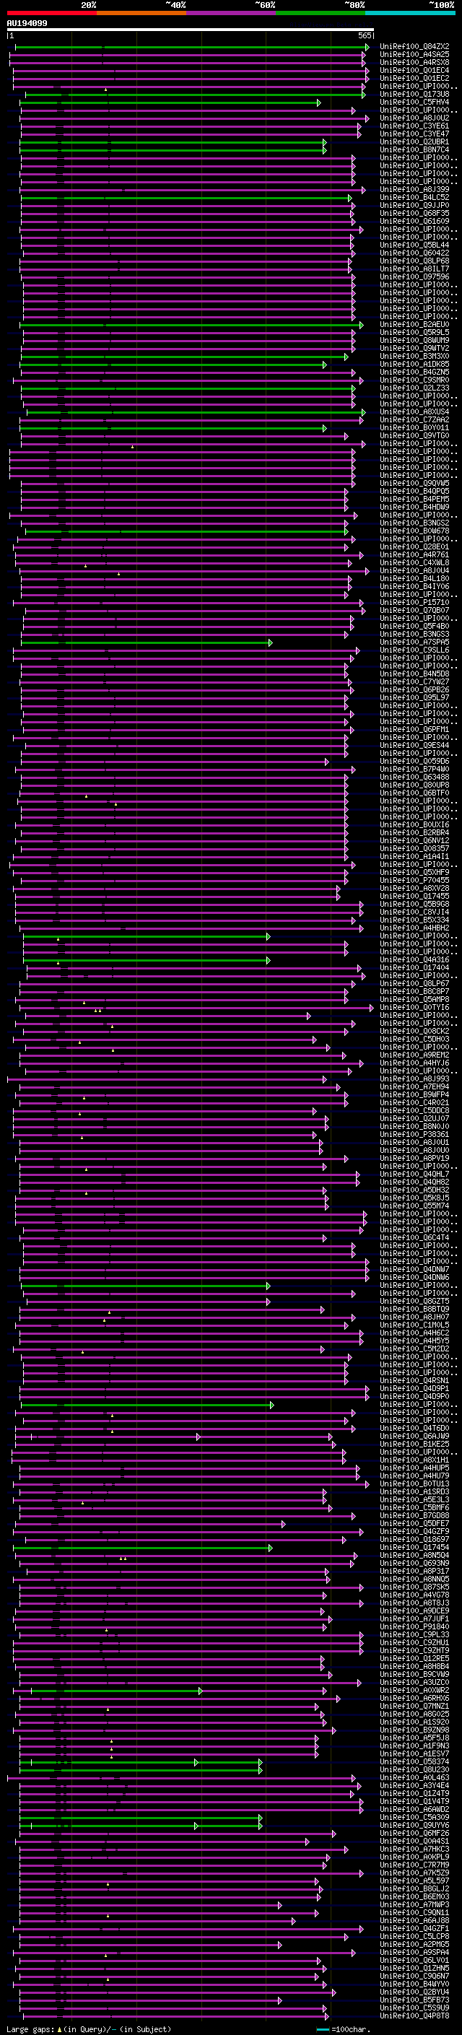Select the UniRef100_Q9JJP0 label
The height and width of the screenshot is (2035, 462).
(x=414, y=206)
